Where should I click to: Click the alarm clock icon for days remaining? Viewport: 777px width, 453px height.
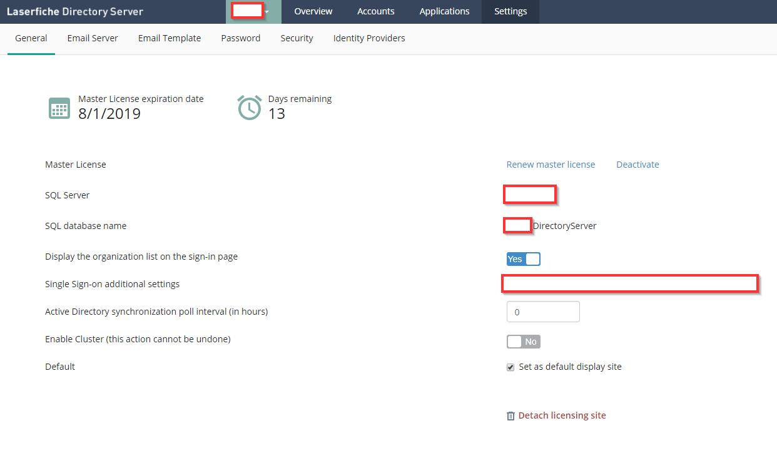coord(250,108)
